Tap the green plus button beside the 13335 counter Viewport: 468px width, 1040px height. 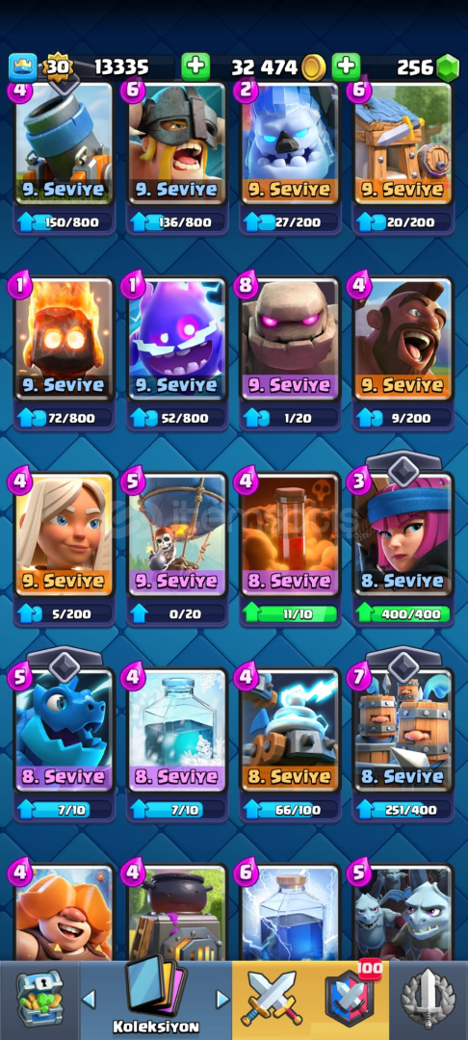pyautogui.click(x=195, y=67)
